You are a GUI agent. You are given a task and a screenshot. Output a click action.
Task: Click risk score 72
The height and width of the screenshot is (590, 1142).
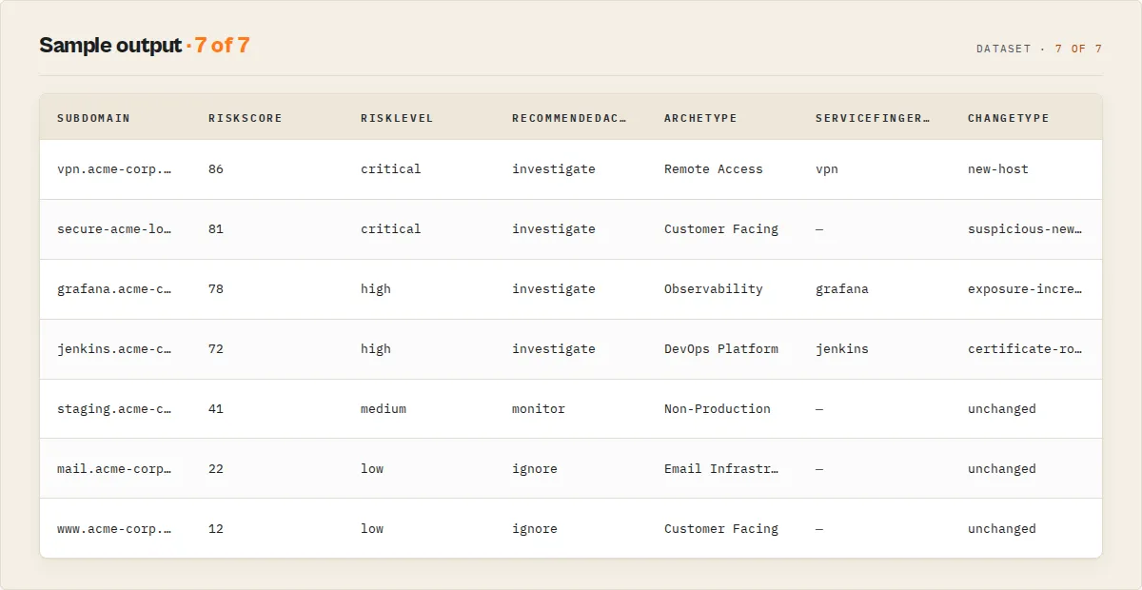click(x=216, y=349)
